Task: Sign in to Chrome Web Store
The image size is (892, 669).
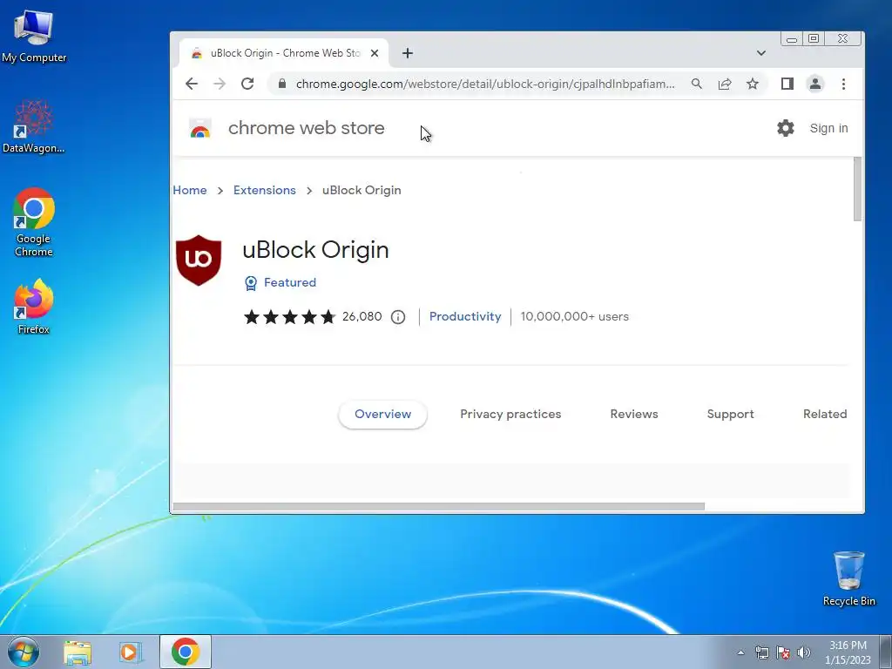Action: 829,129
